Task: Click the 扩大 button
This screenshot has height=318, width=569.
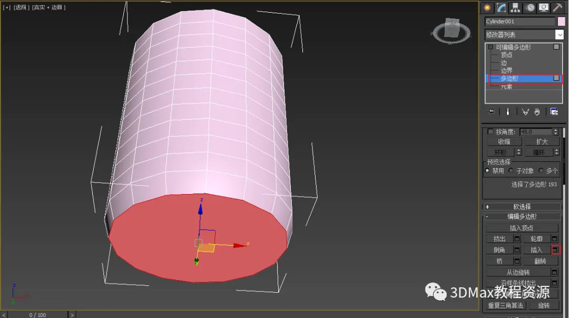Action: click(542, 142)
